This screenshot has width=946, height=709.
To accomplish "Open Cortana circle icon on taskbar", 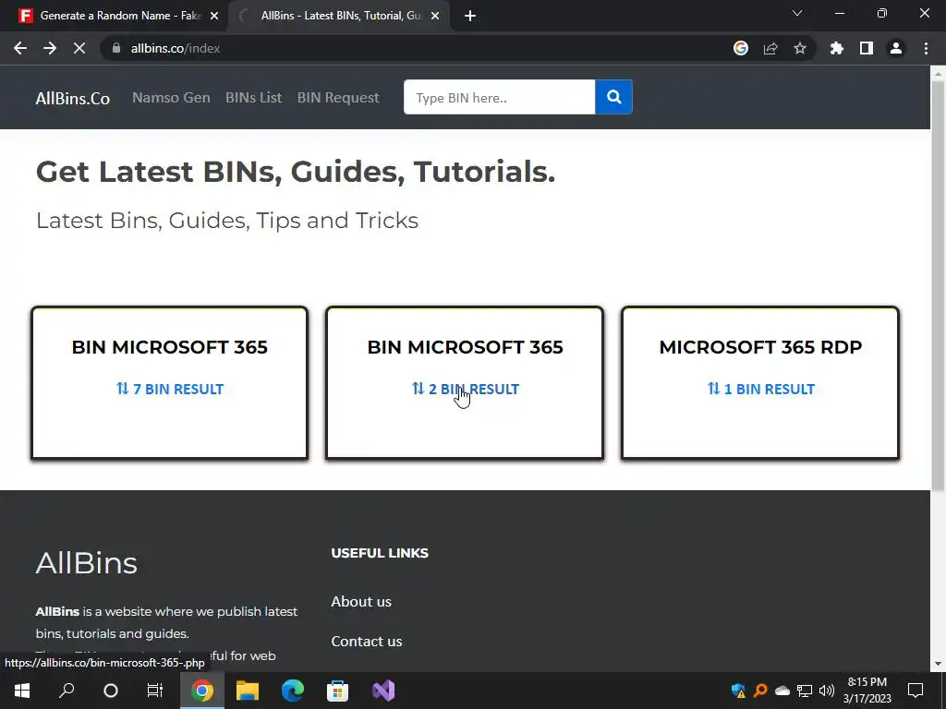I will (111, 691).
